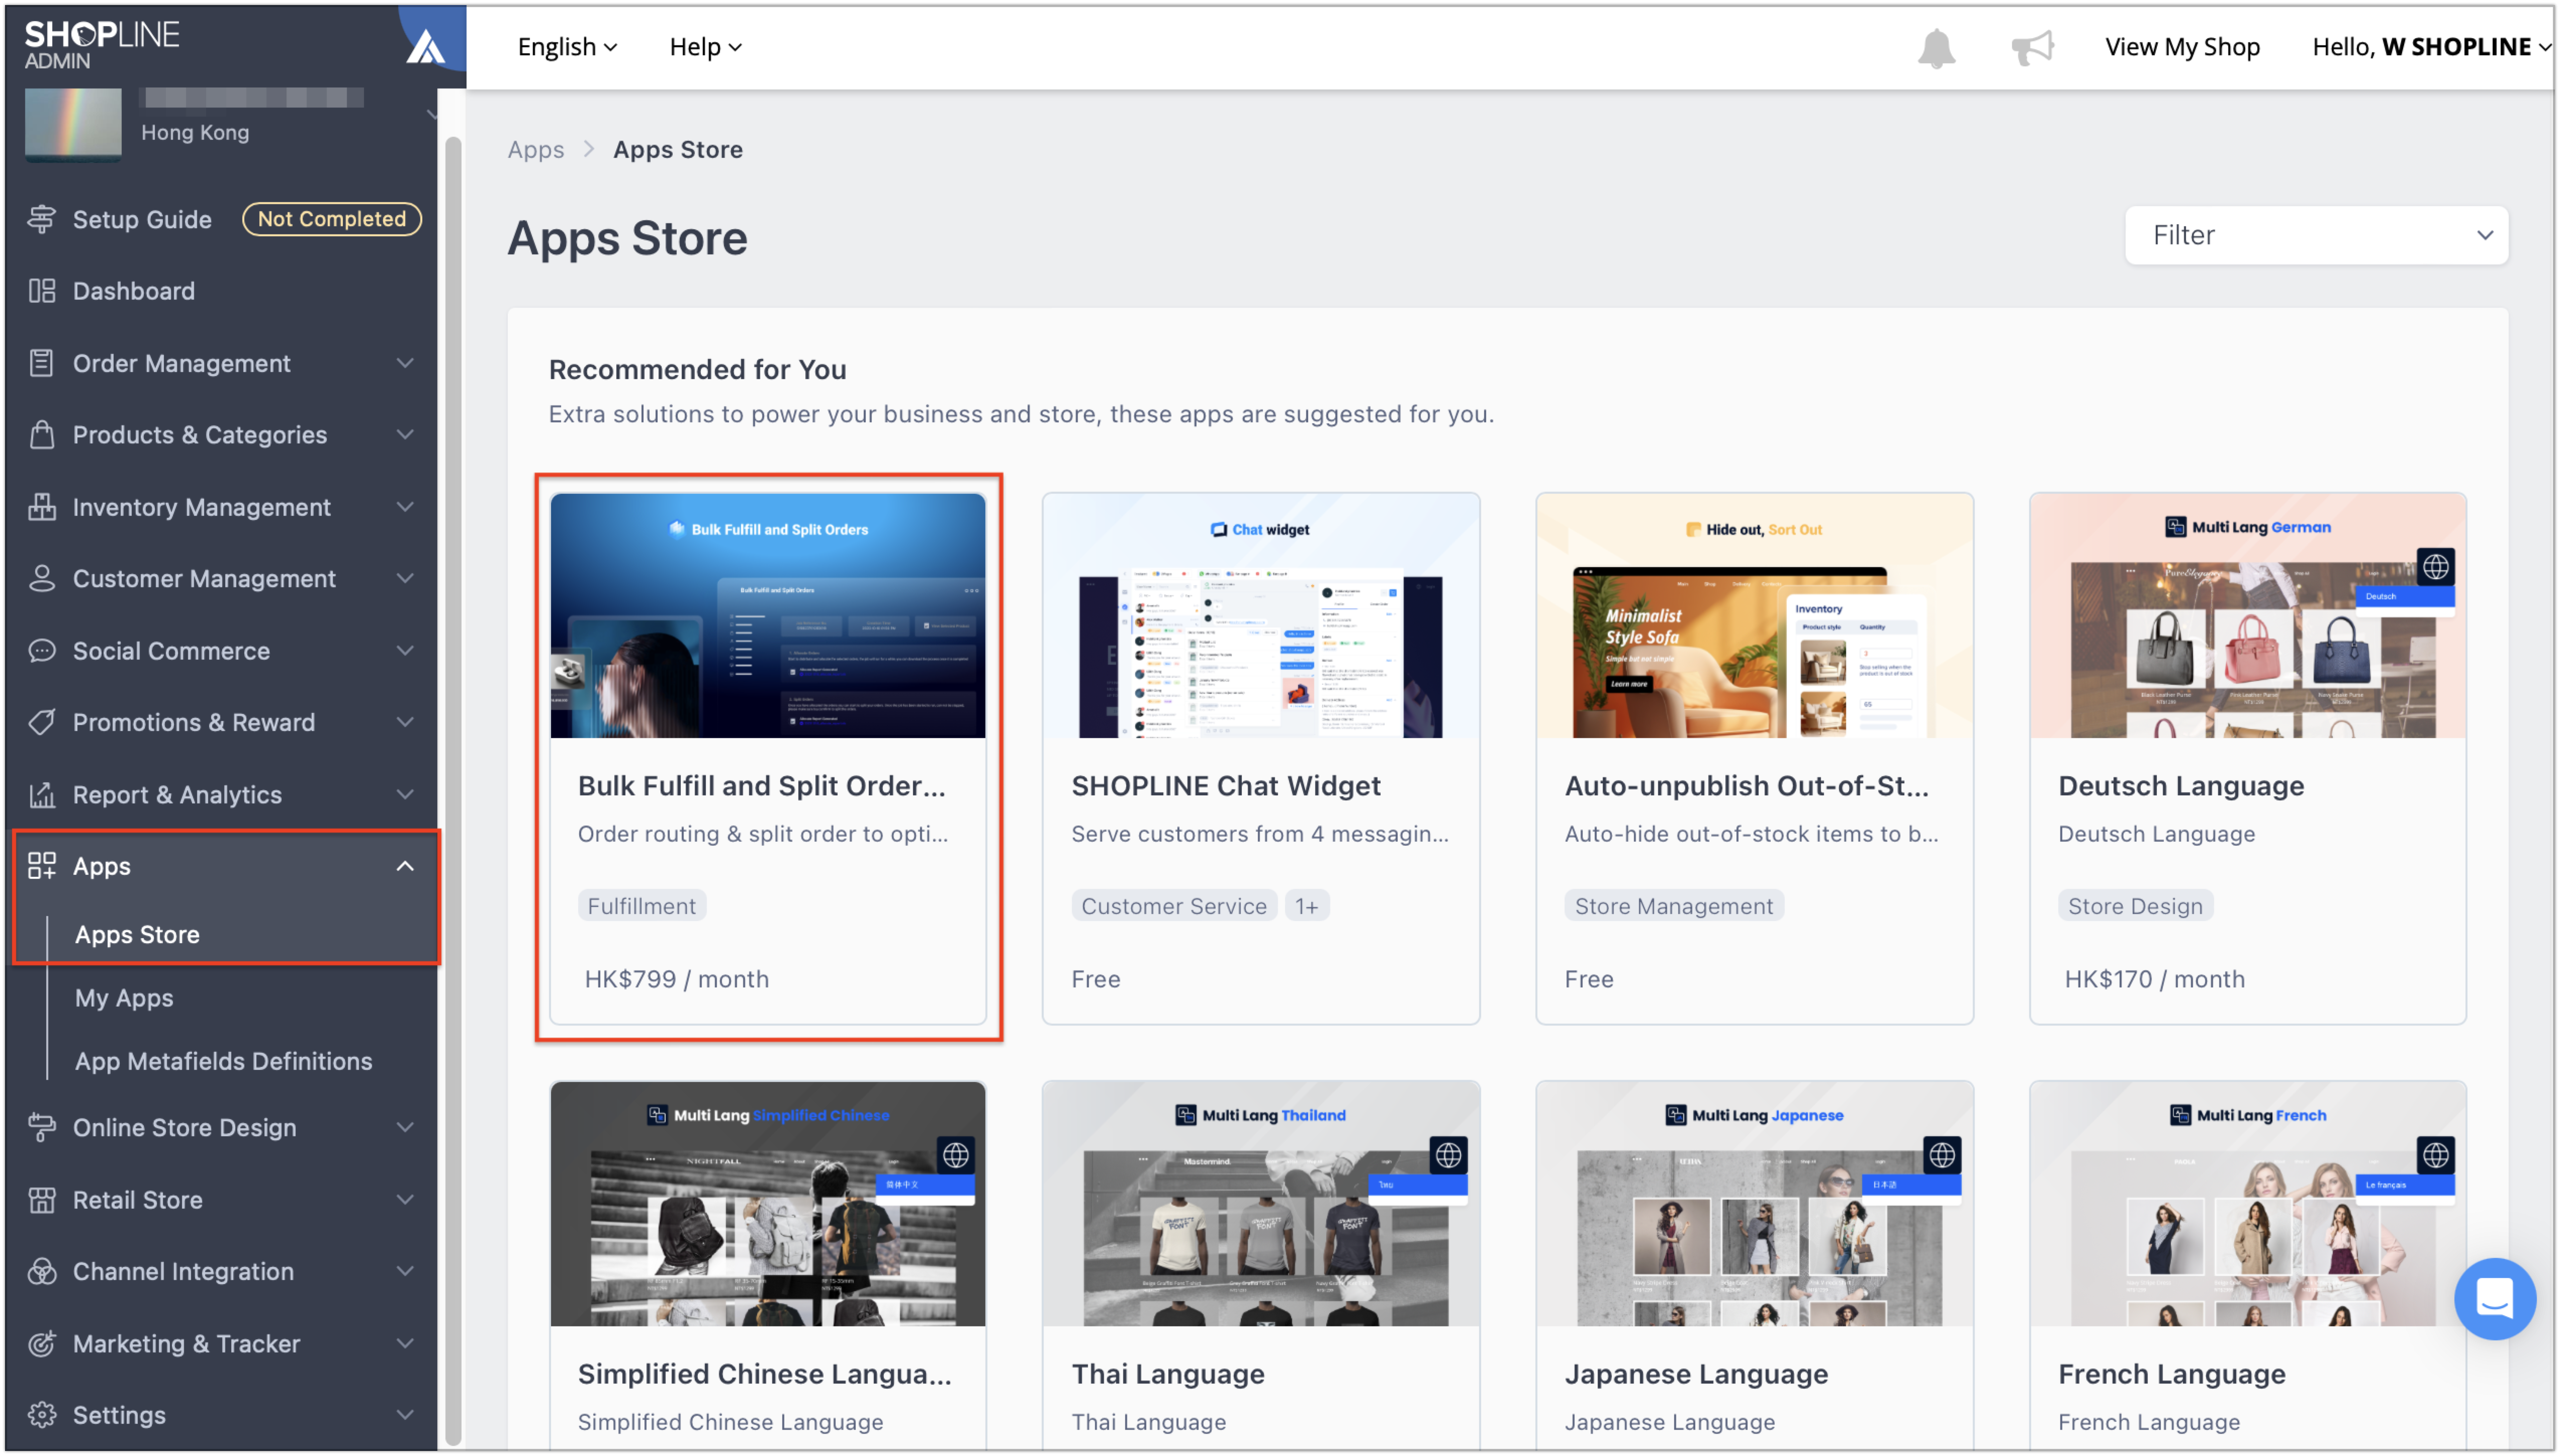This screenshot has height=1456, width=2560.
Task: Click the blue triangle logo badge
Action: tap(426, 46)
